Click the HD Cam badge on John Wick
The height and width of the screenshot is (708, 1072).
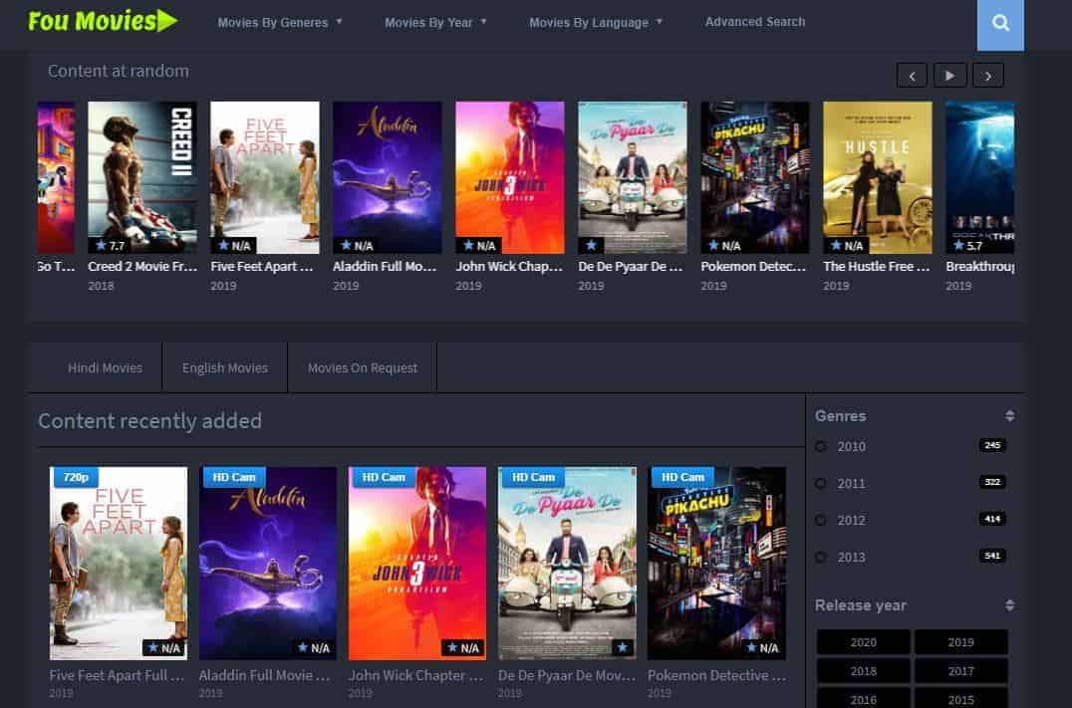coord(384,477)
